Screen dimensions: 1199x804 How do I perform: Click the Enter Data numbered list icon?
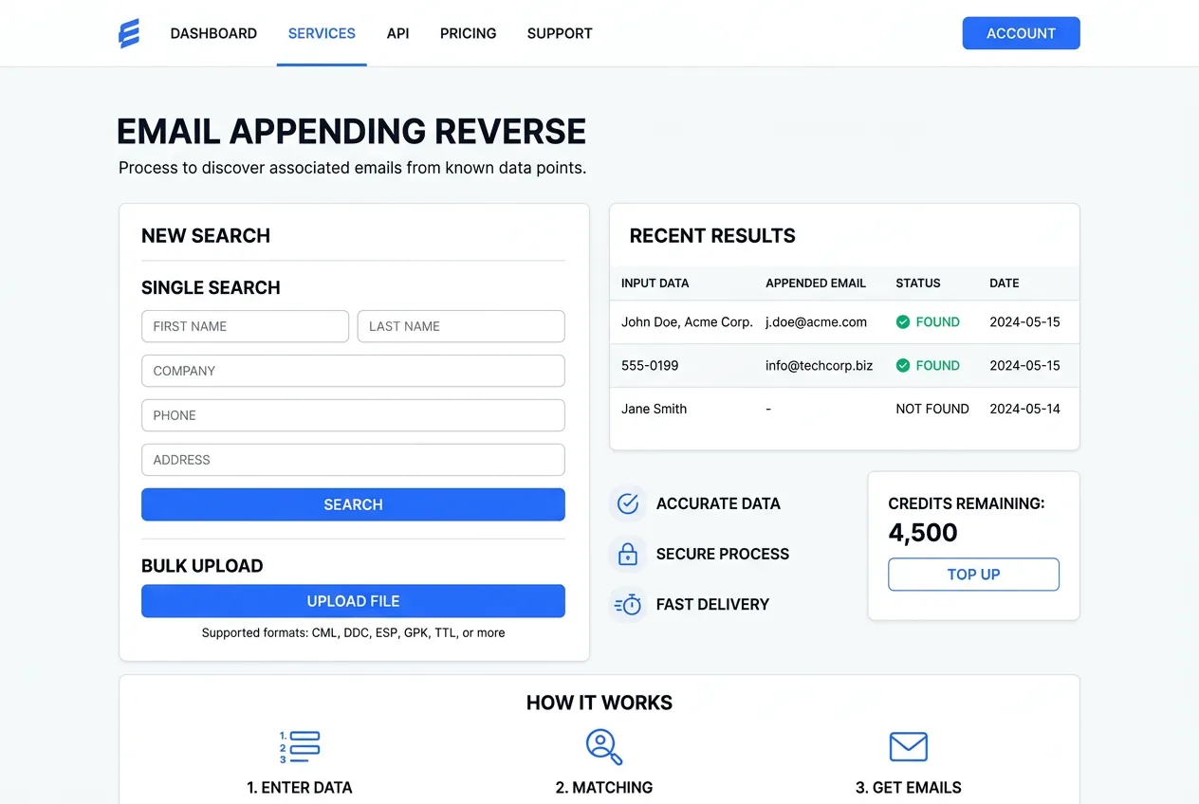point(300,747)
